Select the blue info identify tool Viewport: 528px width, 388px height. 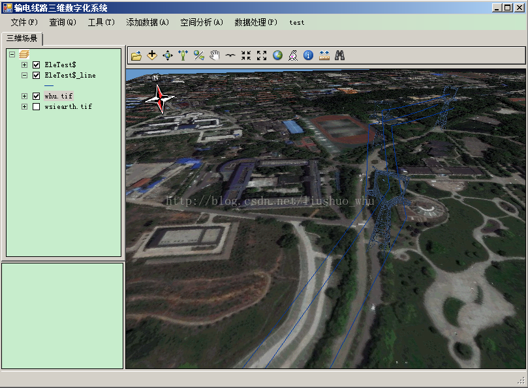tap(309, 55)
